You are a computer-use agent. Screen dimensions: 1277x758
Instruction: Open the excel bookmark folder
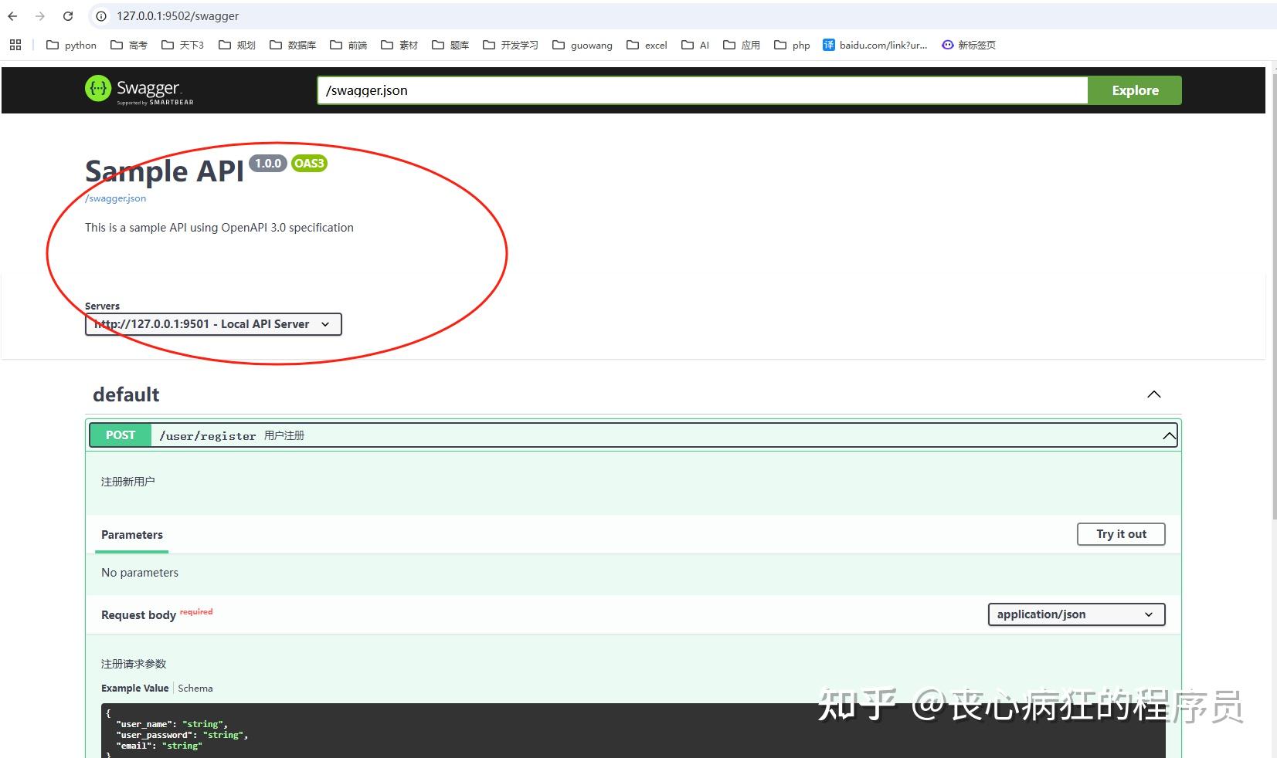647,45
